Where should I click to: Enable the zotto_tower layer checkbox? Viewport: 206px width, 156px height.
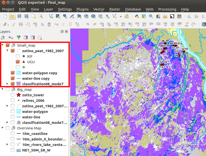pos(13,95)
